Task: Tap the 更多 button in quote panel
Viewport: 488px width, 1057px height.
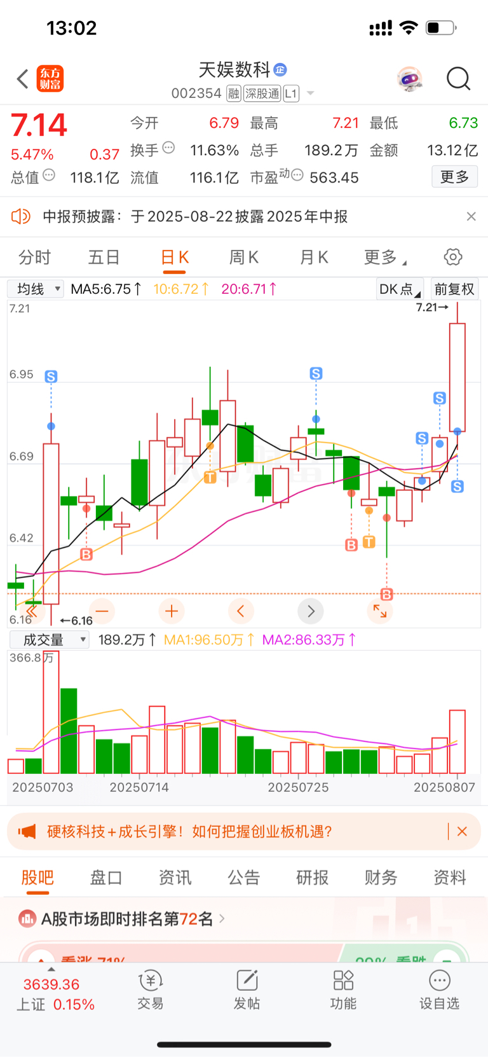Action: click(455, 176)
